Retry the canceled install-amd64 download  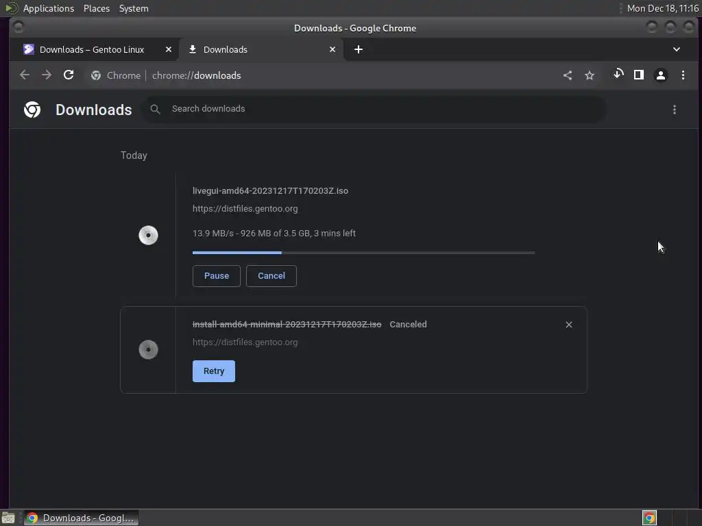click(214, 371)
